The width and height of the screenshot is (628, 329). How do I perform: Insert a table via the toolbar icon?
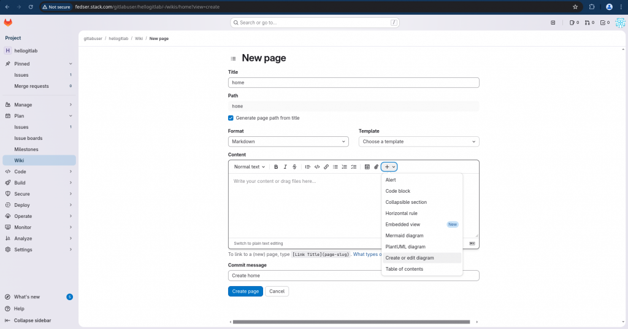[x=367, y=167]
